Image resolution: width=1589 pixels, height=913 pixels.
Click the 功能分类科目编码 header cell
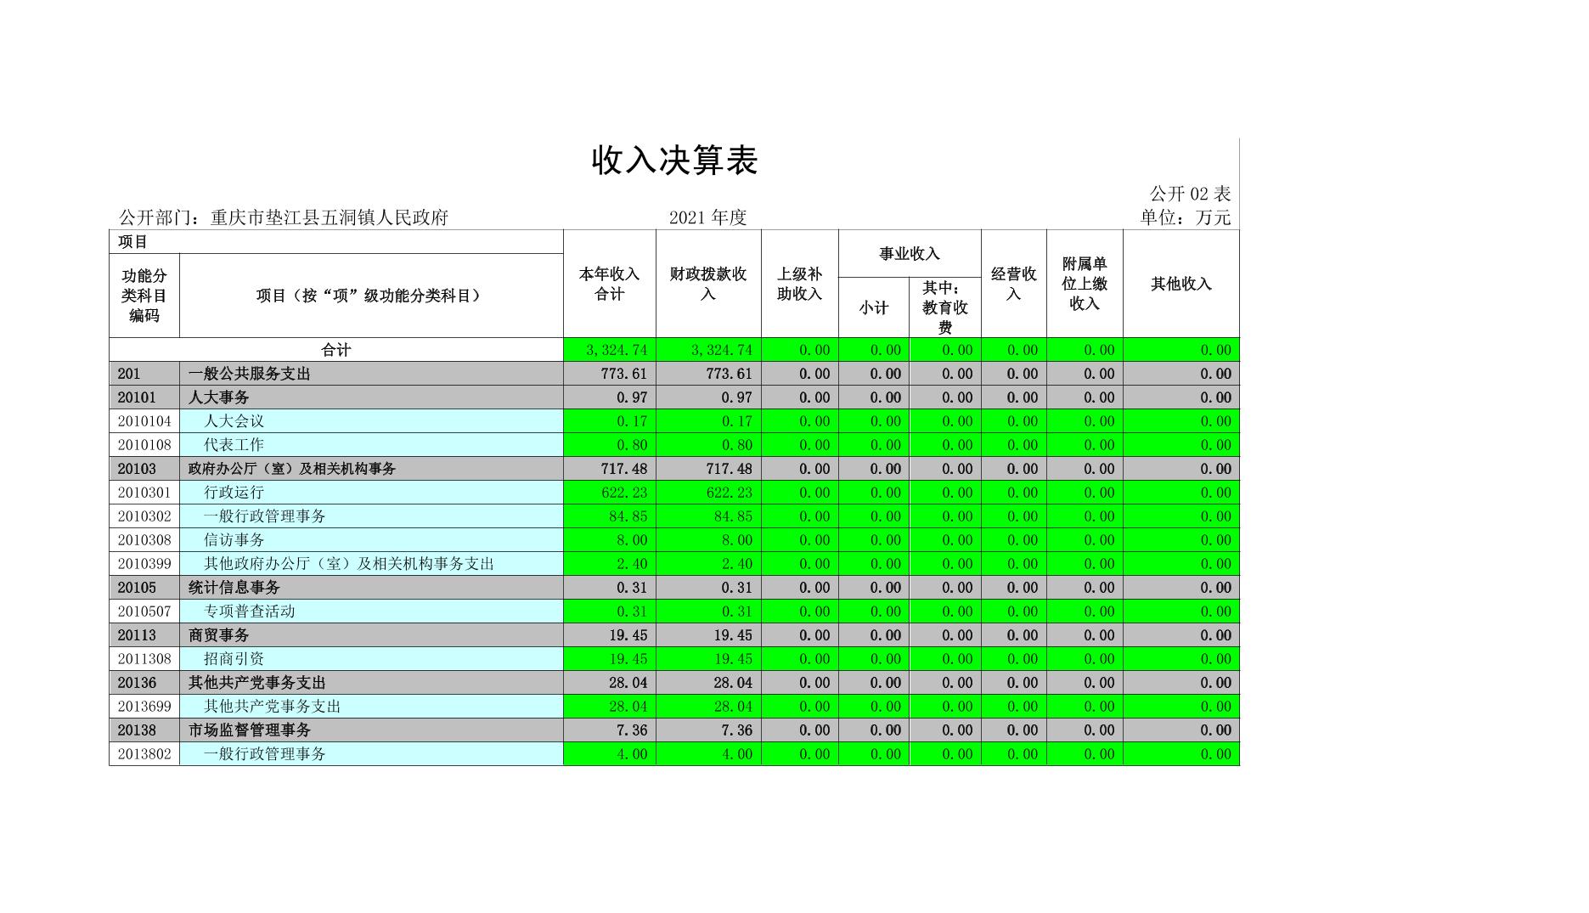coord(144,296)
